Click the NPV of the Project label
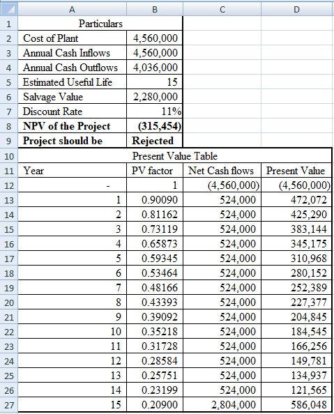This screenshot has width=334, height=414. (72, 126)
